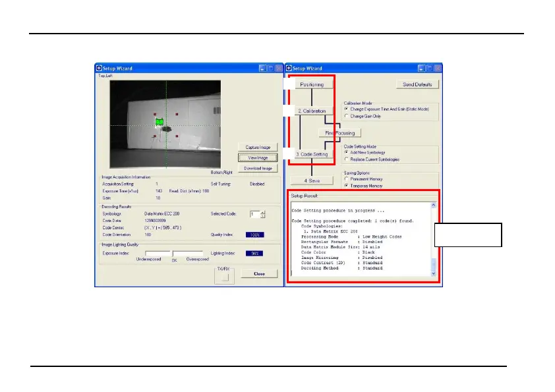Click the 'Image Mirroring : Disabled' line
The height and width of the screenshot is (392, 555).
pyautogui.click(x=341, y=258)
